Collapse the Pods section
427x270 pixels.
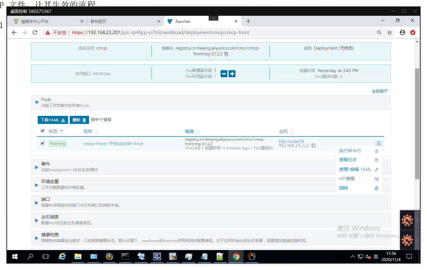[36, 102]
